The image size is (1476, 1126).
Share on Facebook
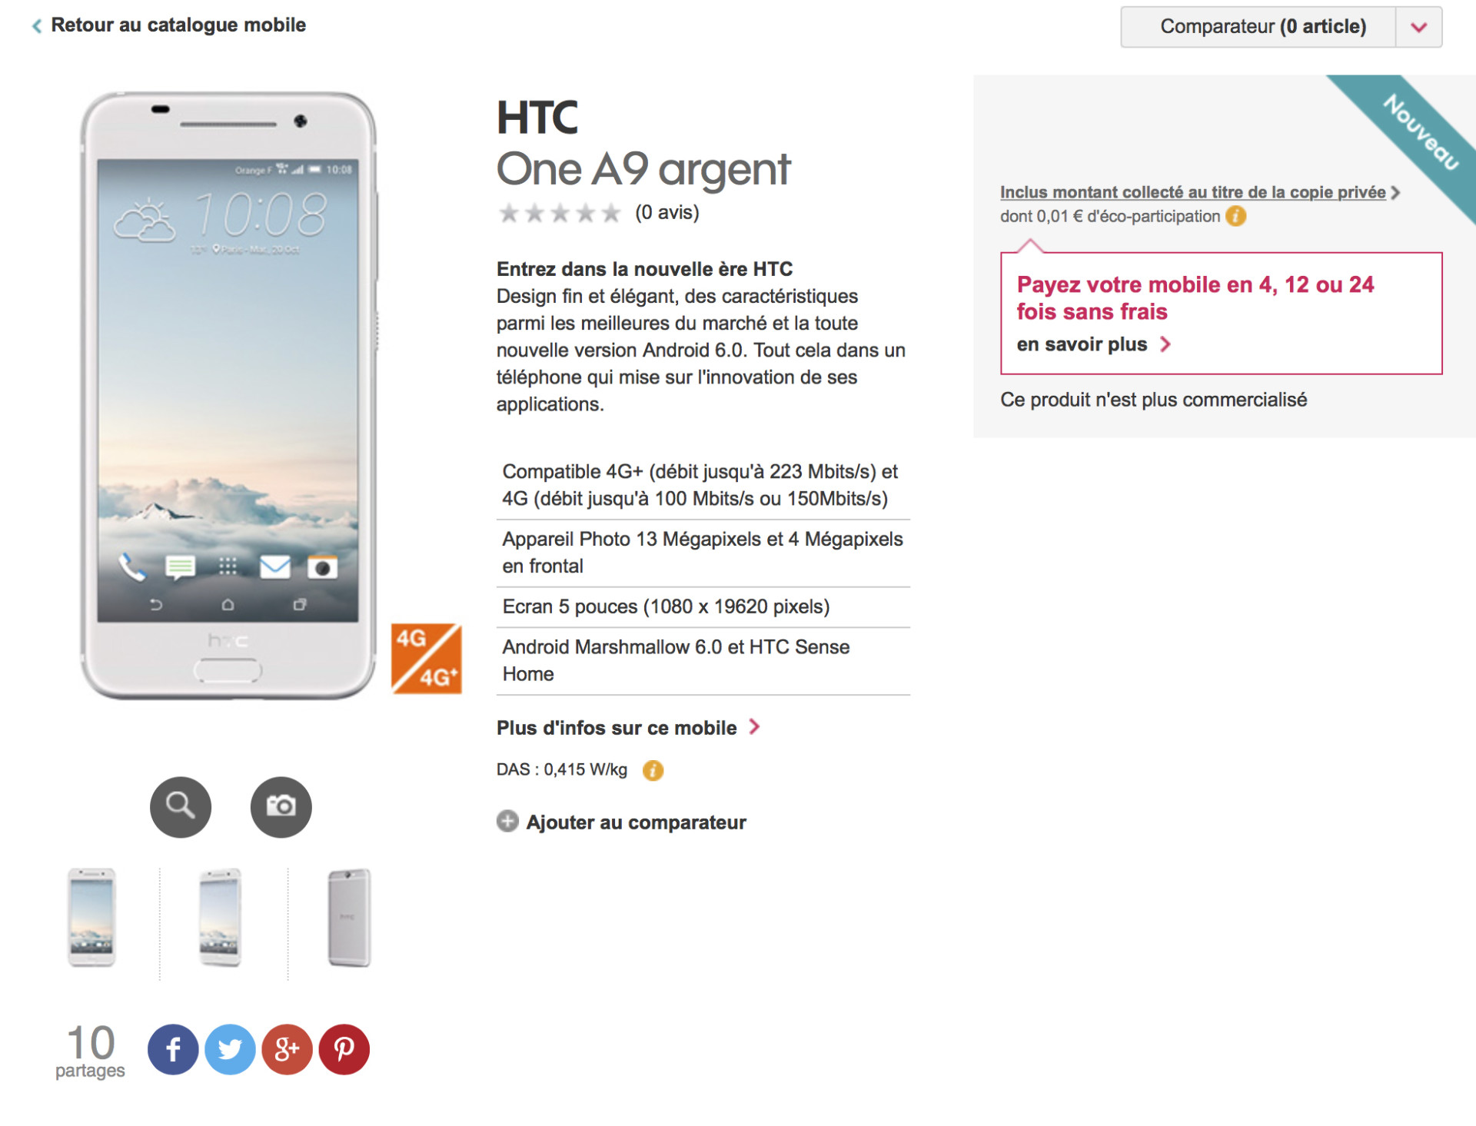[x=173, y=1049]
